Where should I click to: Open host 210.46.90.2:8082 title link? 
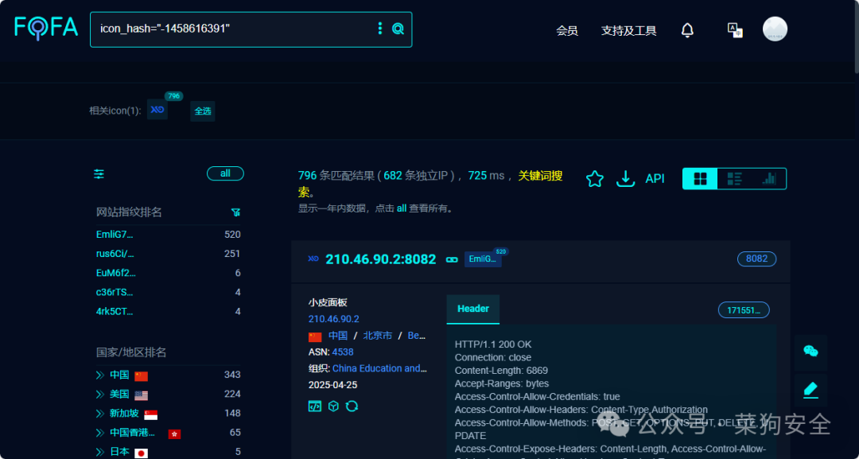(381, 259)
